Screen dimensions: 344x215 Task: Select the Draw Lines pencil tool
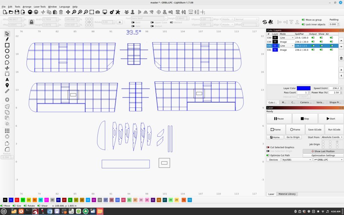pos(7,39)
